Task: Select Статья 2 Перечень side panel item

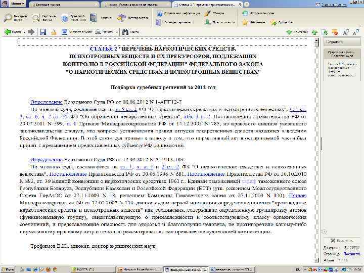Action: pos(342,69)
